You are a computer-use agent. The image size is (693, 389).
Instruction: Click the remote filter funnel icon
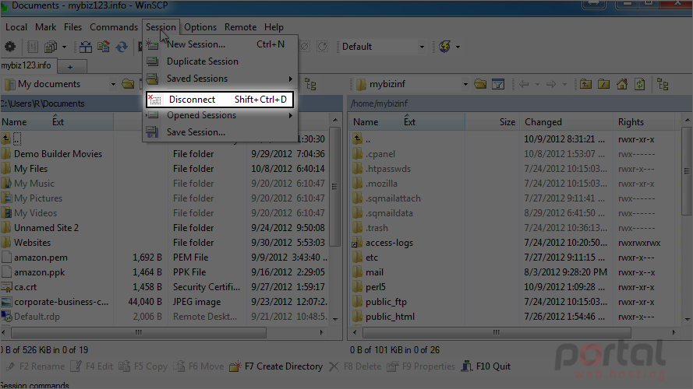[x=498, y=84]
